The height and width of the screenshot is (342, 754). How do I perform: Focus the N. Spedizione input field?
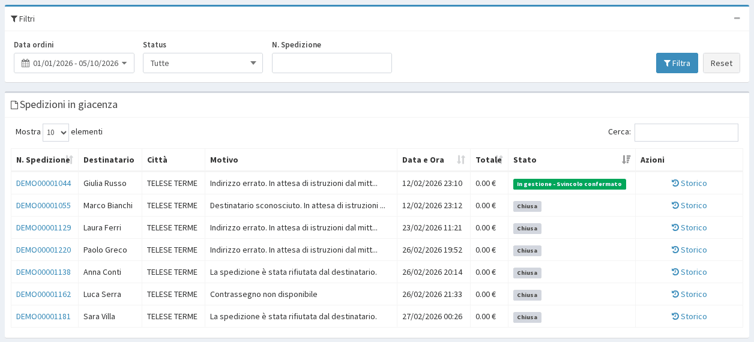point(332,63)
